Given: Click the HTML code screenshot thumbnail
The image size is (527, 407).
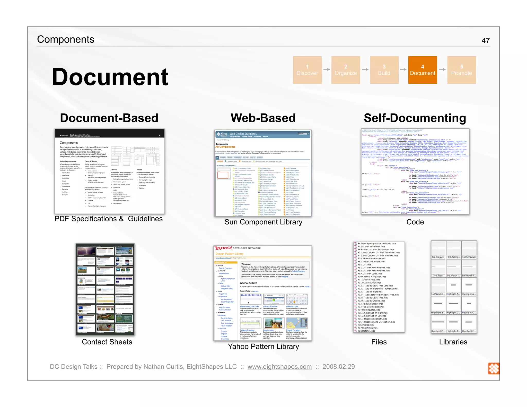Looking at the screenshot, I should 415,171.
